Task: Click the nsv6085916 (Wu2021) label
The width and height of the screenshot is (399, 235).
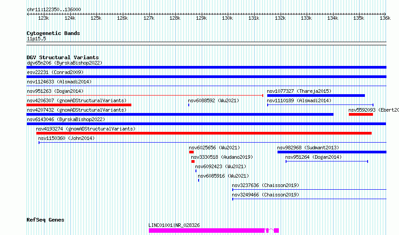Action: tap(223, 176)
